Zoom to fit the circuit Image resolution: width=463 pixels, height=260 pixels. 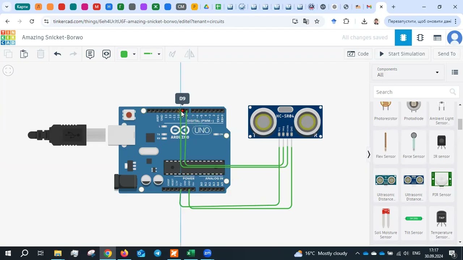click(8, 70)
